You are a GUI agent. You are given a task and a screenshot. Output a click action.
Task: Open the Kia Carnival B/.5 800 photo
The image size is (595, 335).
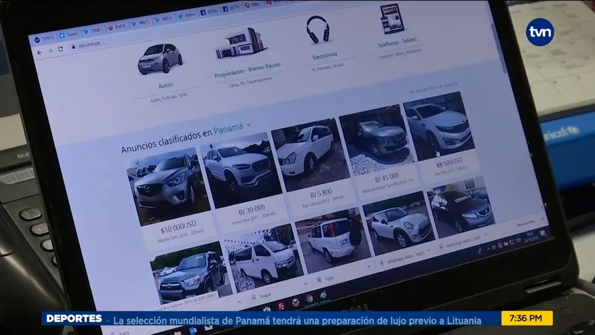pos(310,154)
